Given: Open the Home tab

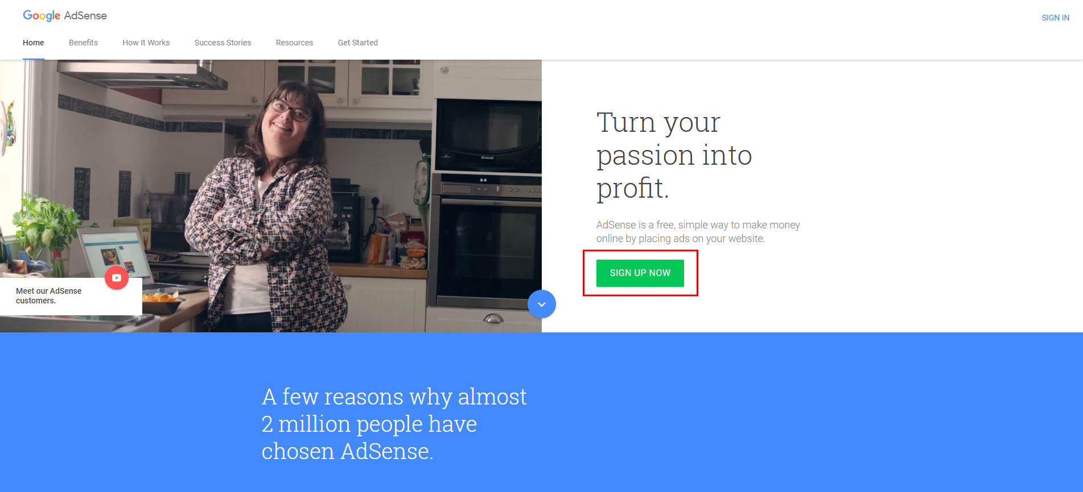Looking at the screenshot, I should click(x=34, y=43).
